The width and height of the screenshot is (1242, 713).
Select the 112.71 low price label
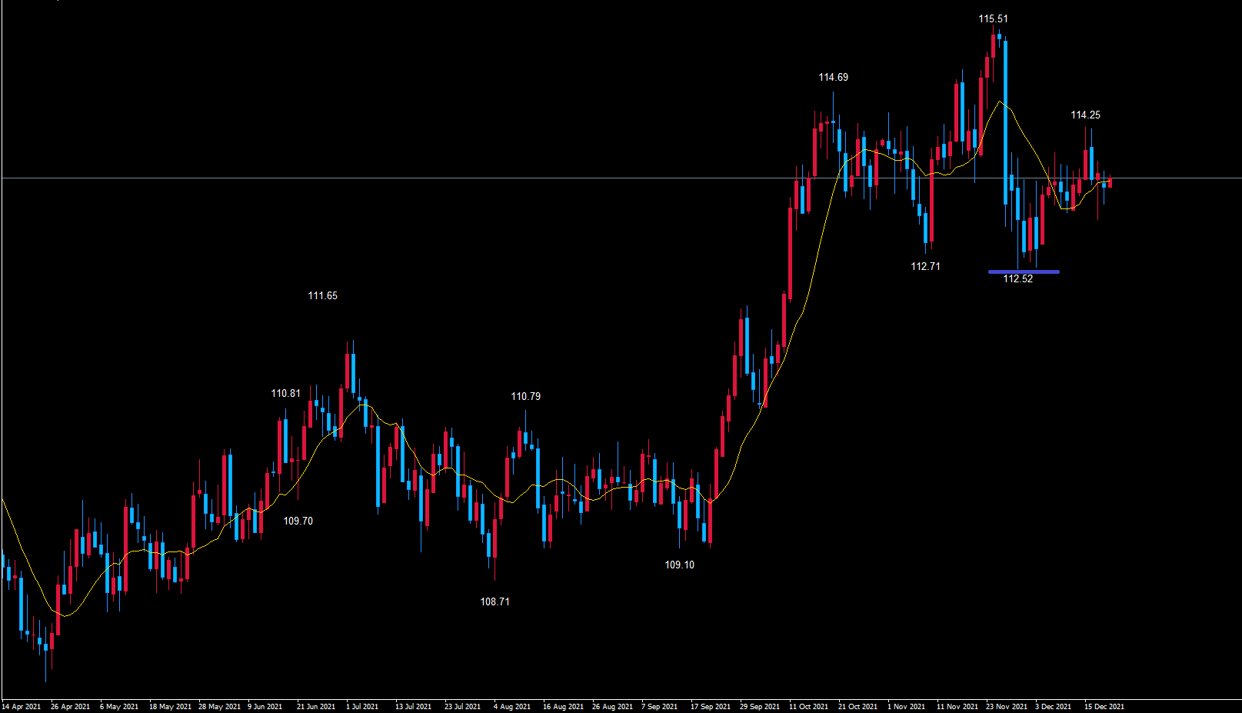(925, 266)
